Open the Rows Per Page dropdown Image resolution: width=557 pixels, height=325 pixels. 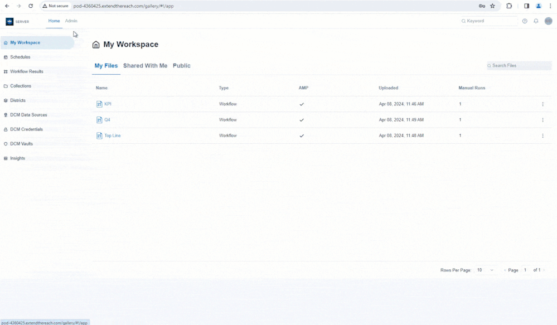[x=484, y=270]
